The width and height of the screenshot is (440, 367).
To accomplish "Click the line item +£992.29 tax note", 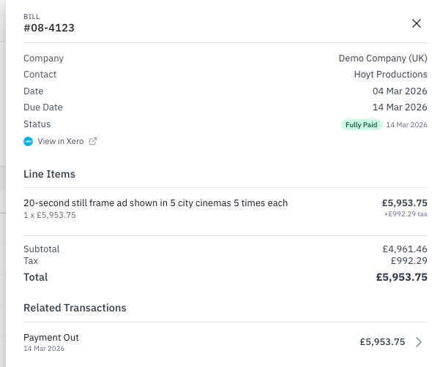I will click(405, 214).
